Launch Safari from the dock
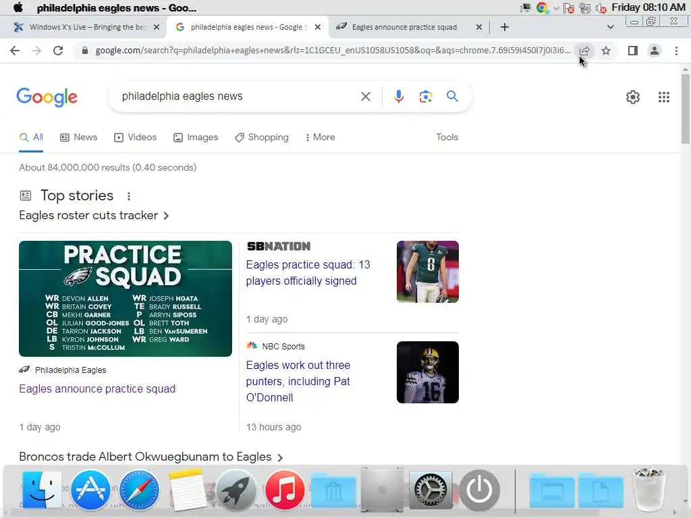691x518 pixels. coord(139,490)
